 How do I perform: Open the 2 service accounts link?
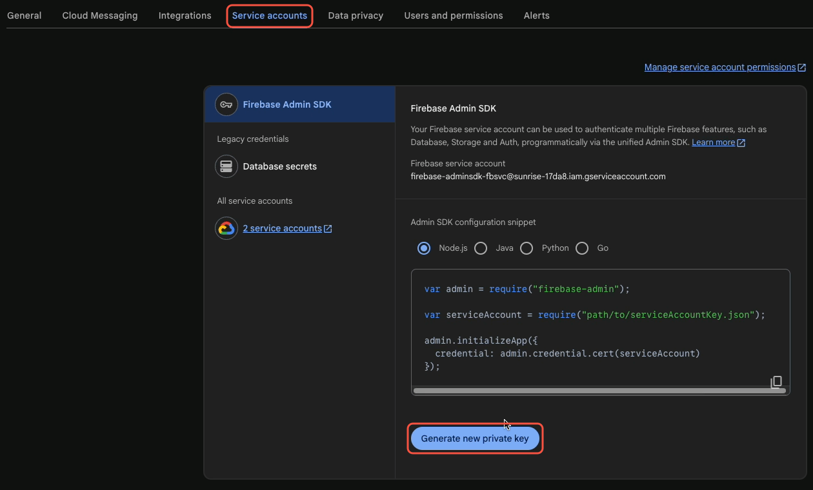pyautogui.click(x=283, y=228)
